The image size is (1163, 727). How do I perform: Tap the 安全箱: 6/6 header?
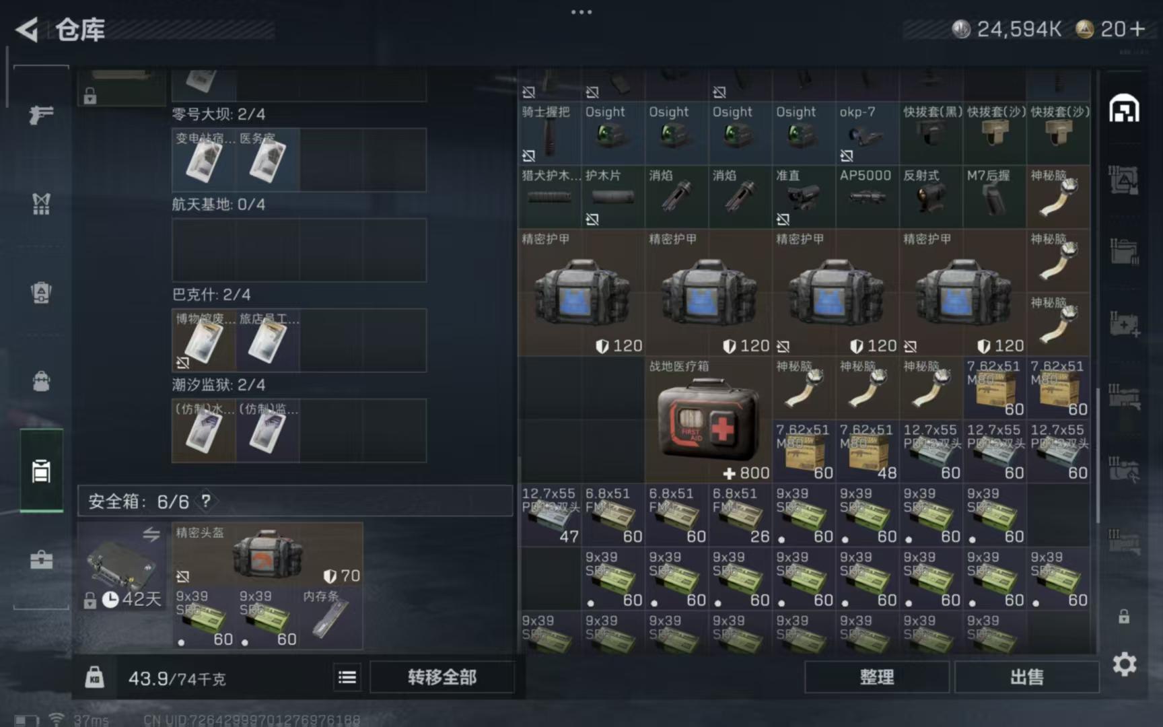tap(295, 501)
